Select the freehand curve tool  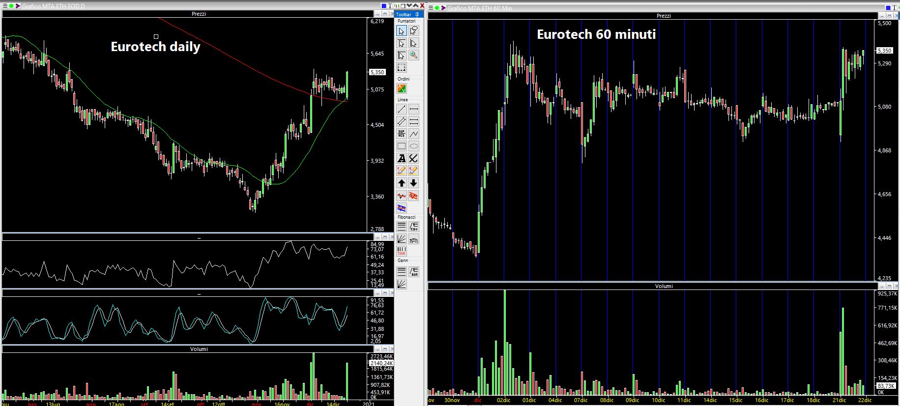click(414, 158)
